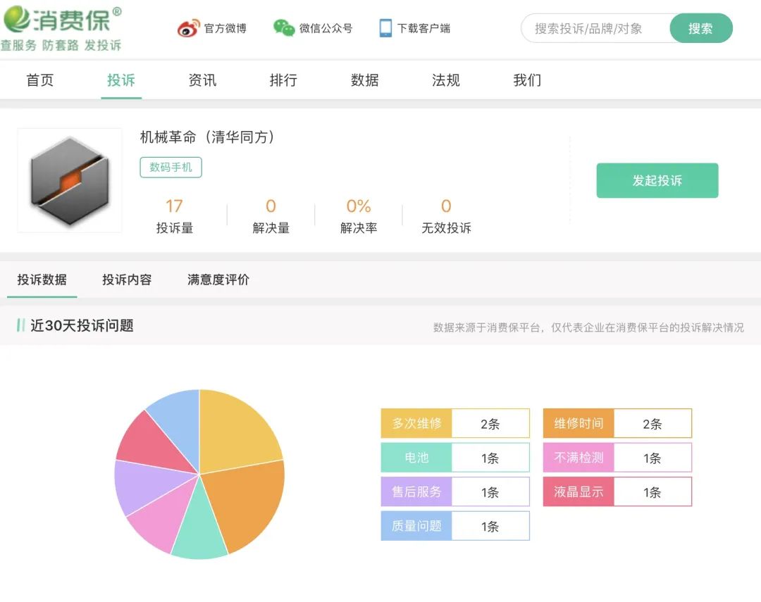761x602 pixels.
Task: Toggle the 不满检测 legend item
Action: (578, 457)
